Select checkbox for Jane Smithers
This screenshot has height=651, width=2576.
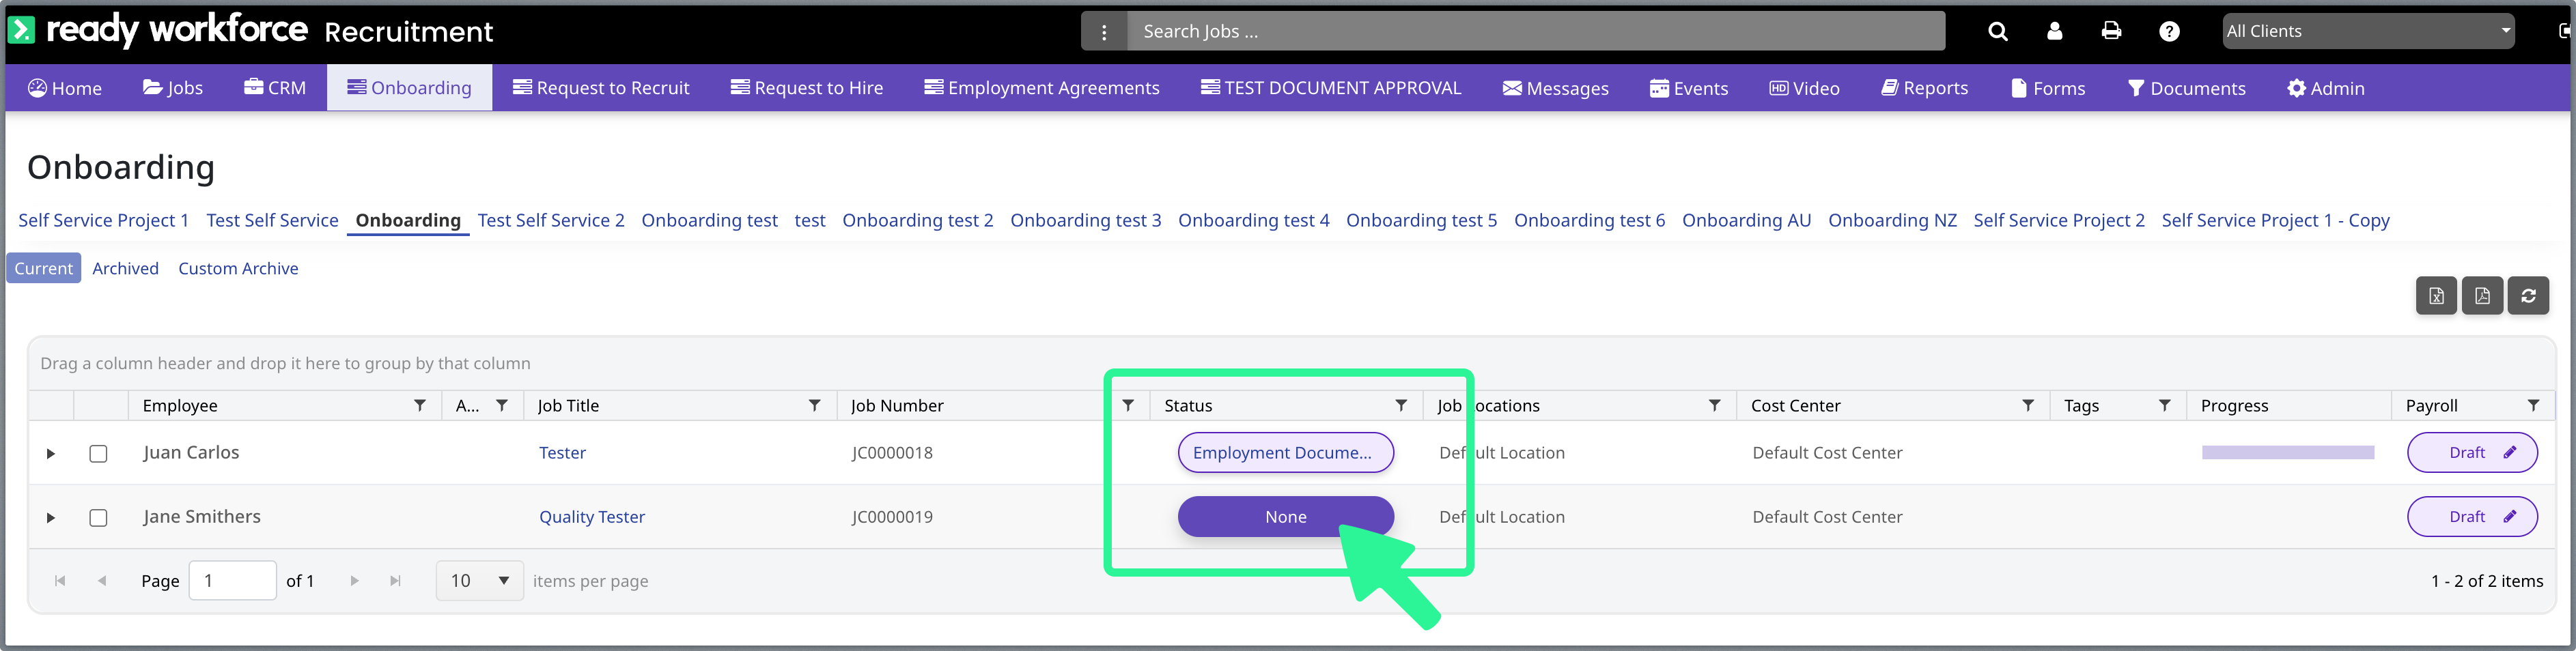[98, 518]
